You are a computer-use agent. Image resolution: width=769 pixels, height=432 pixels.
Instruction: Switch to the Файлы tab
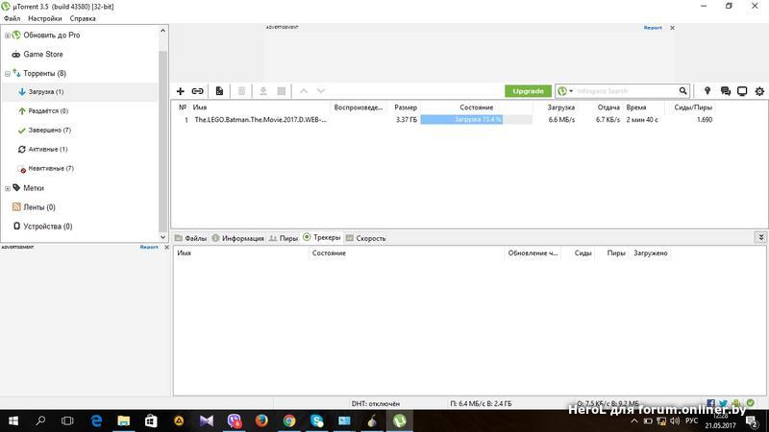[x=190, y=238]
